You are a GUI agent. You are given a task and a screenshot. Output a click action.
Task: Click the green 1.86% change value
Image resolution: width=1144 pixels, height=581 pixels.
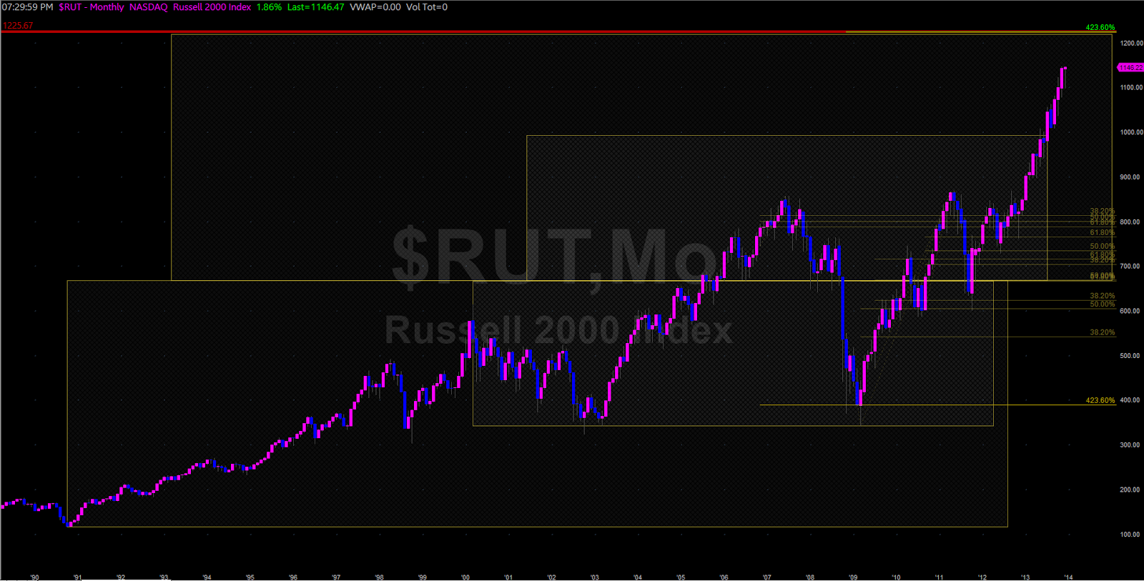point(269,7)
